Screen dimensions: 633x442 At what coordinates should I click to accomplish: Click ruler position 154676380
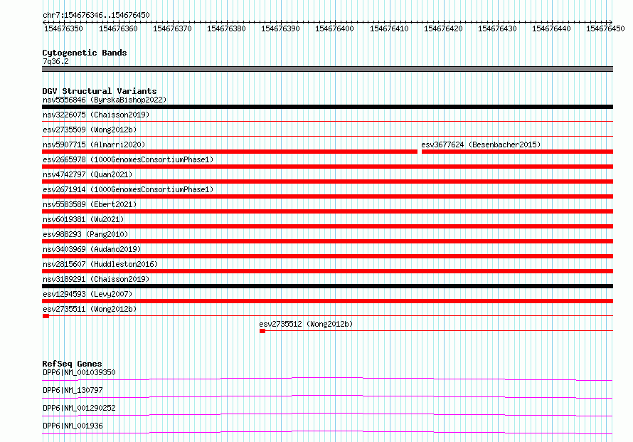pos(226,28)
